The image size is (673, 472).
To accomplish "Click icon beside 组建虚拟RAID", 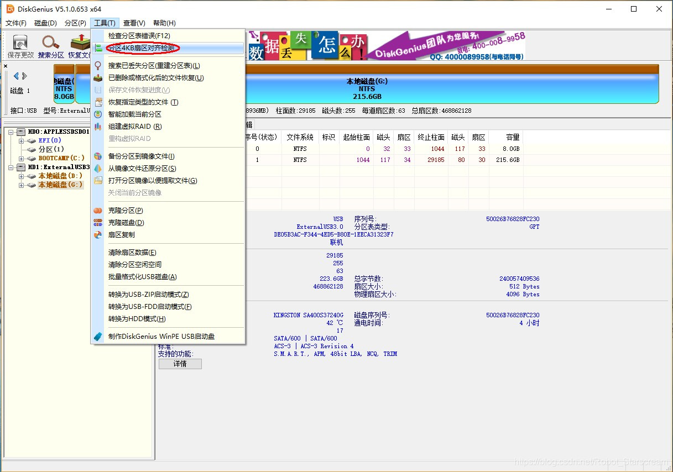I will coord(98,127).
